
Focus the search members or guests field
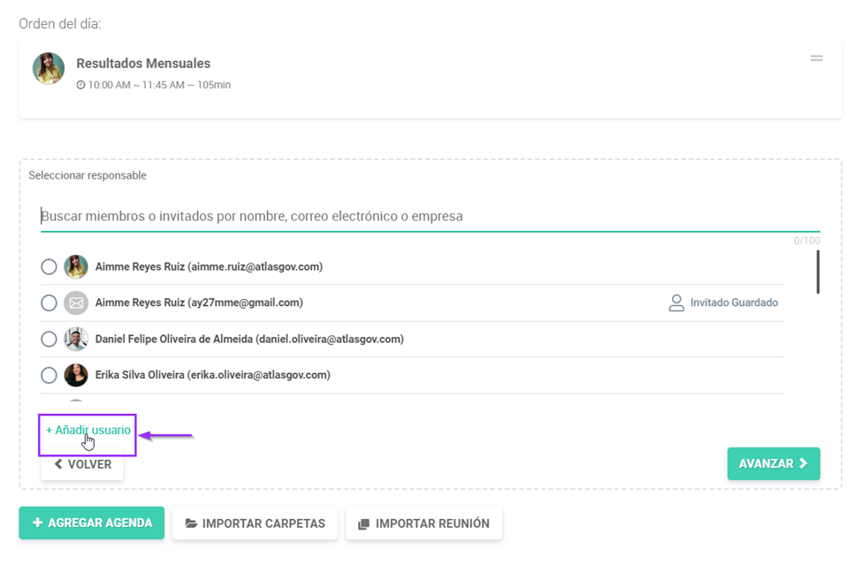[430, 217]
